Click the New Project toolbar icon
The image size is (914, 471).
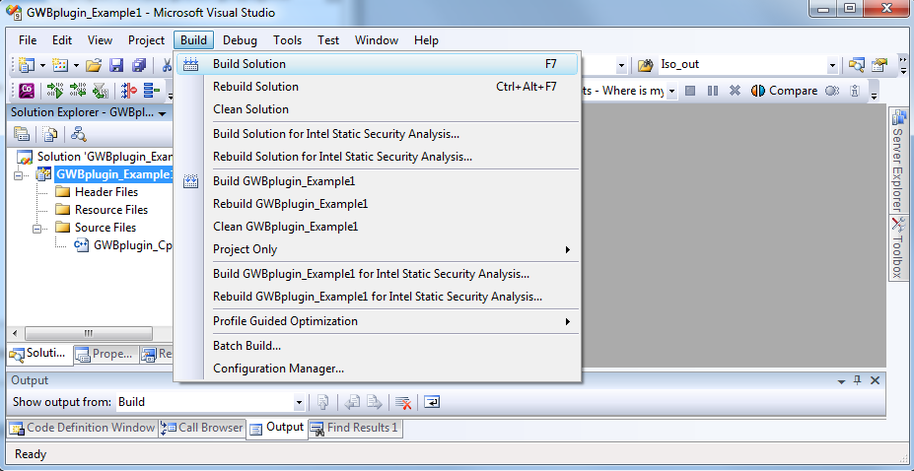tap(27, 65)
